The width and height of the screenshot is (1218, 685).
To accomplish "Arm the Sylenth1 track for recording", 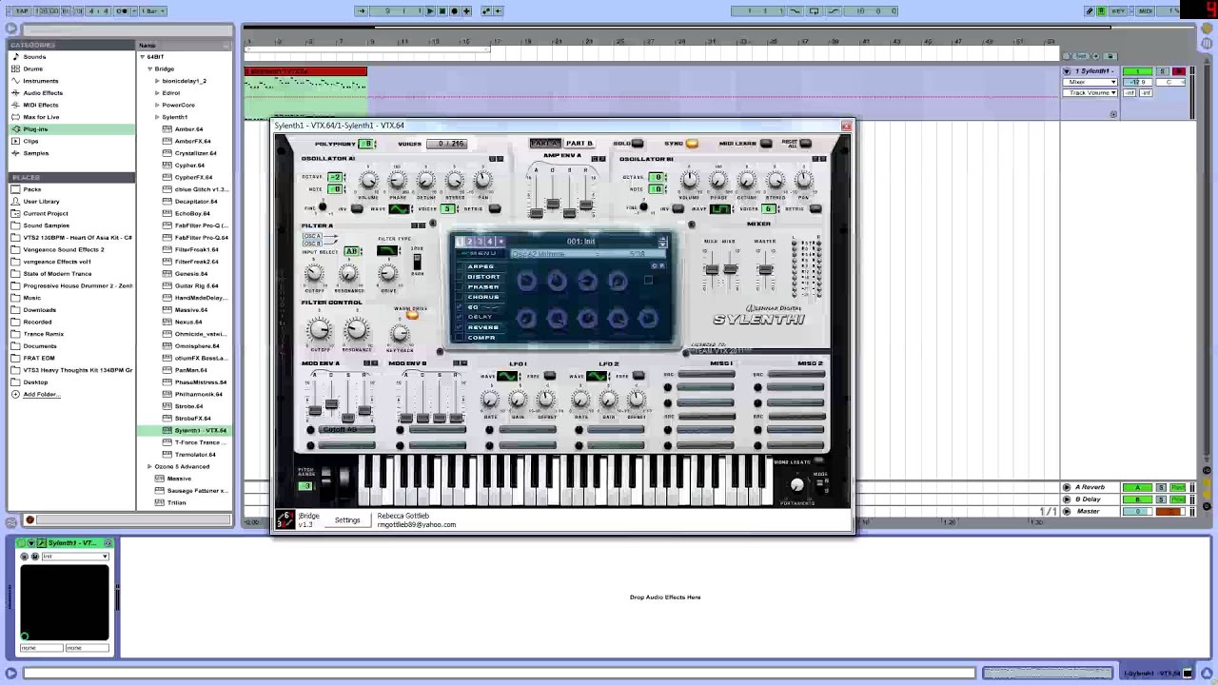I will click(x=1180, y=71).
